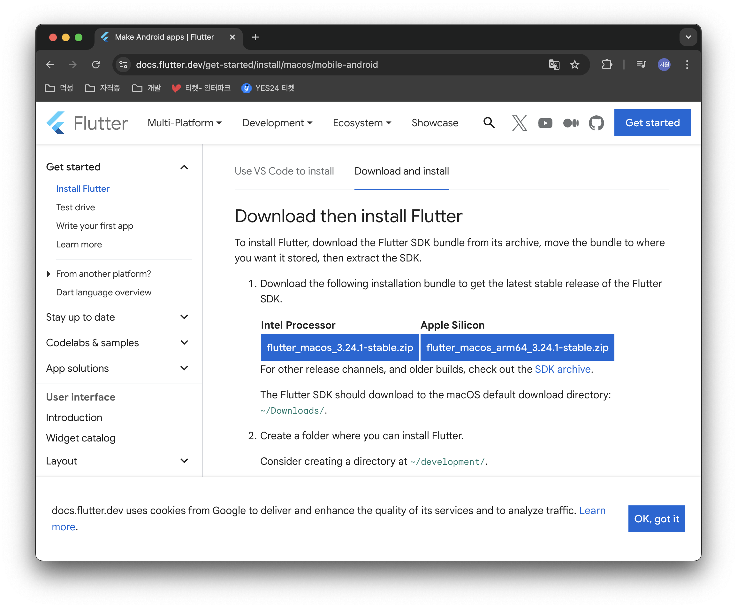The height and width of the screenshot is (608, 737).
Task: Expand From another platform? disclosure triangle
Action: 49,274
